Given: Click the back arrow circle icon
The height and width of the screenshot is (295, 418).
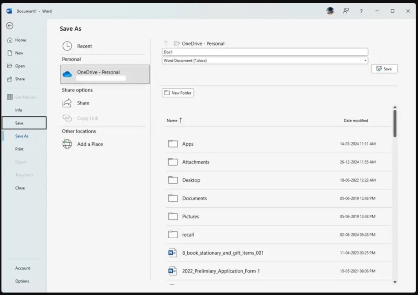Looking at the screenshot, I should coord(10,26).
